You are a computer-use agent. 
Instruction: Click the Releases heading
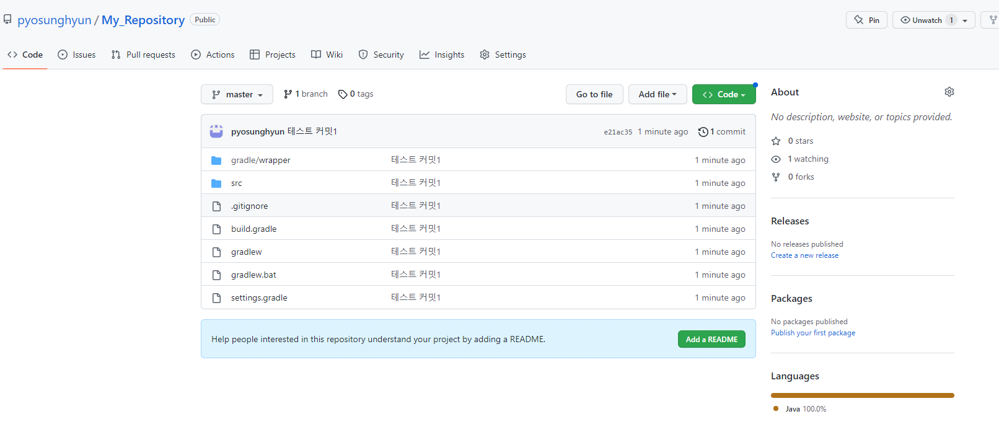[790, 221]
